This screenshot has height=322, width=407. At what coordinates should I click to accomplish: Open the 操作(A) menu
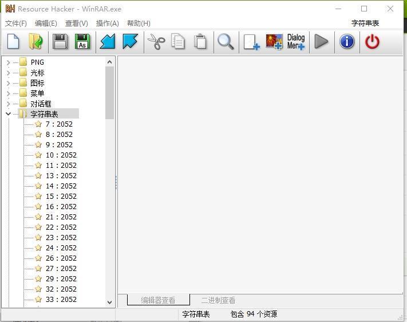[107, 23]
